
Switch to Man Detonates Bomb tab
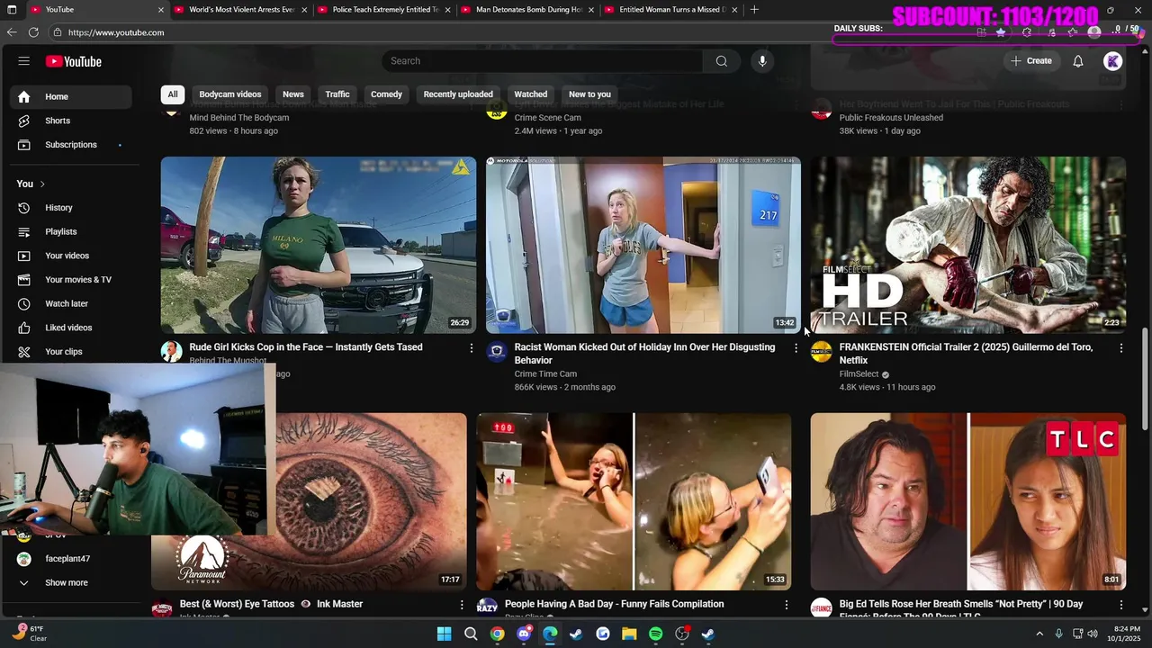528,10
